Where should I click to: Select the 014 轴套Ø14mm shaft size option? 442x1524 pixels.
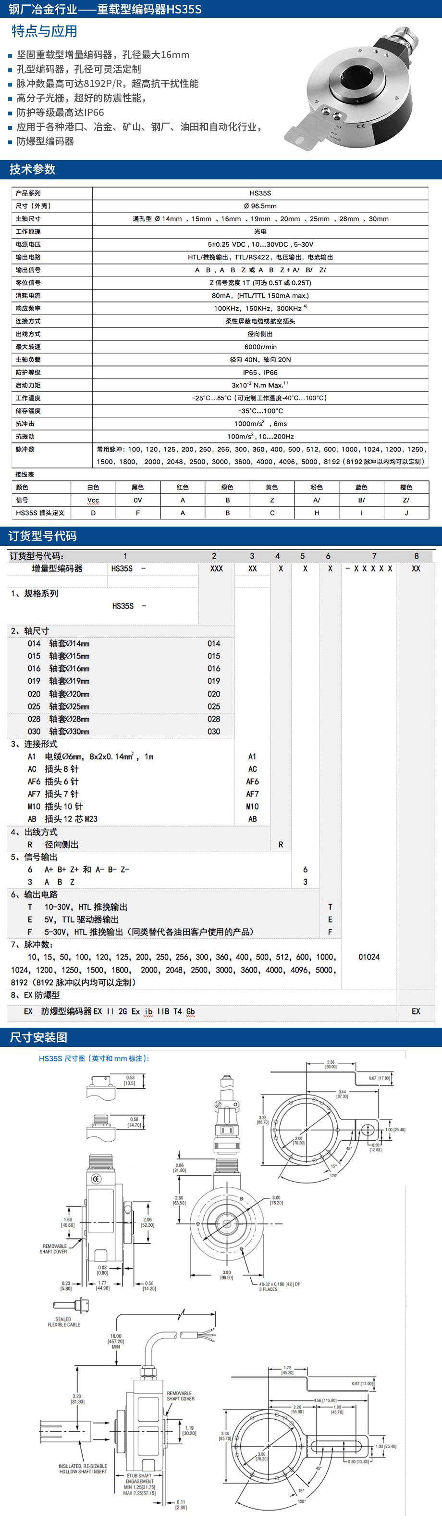(x=59, y=643)
